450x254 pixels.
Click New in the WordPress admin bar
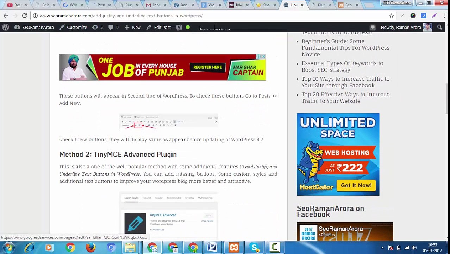[x=132, y=27]
